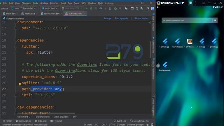Click the MEmu search magnifier button
This screenshot has width=224, height=126.
[215, 20]
